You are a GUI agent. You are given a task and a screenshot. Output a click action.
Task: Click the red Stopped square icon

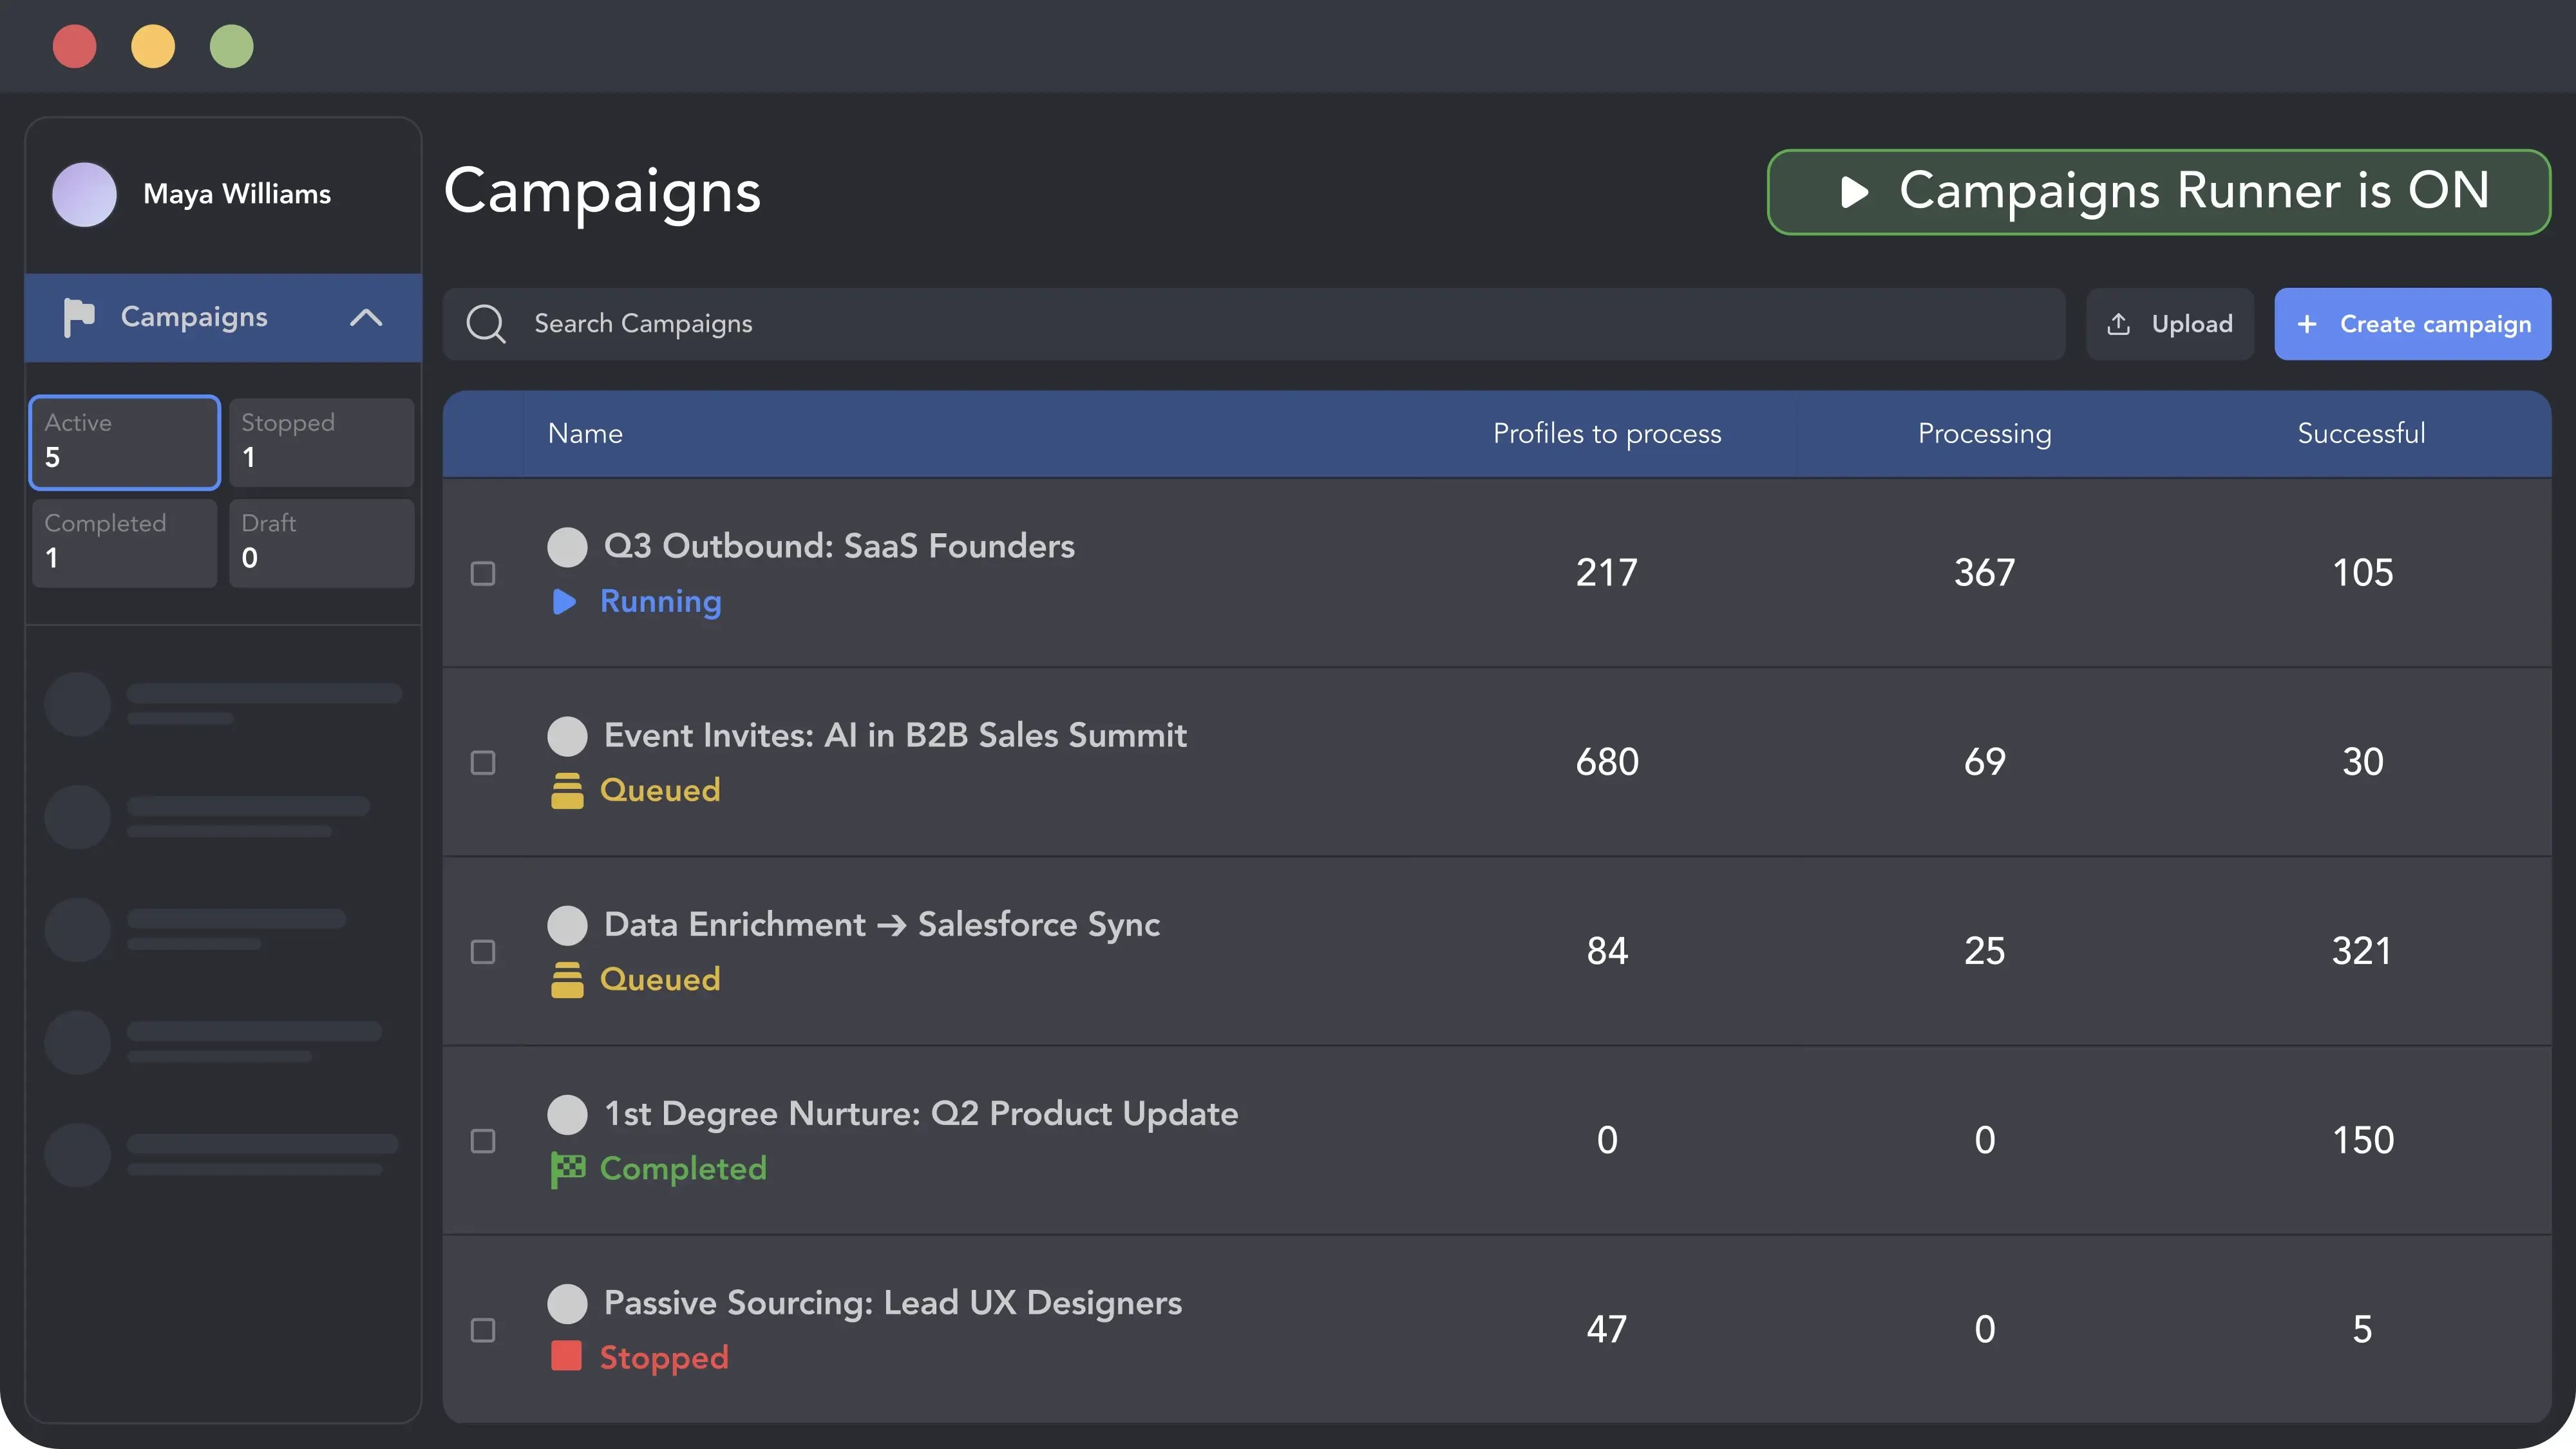(x=566, y=1356)
